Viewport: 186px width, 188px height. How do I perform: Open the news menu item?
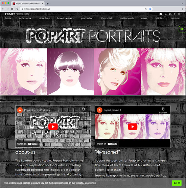(144, 18)
